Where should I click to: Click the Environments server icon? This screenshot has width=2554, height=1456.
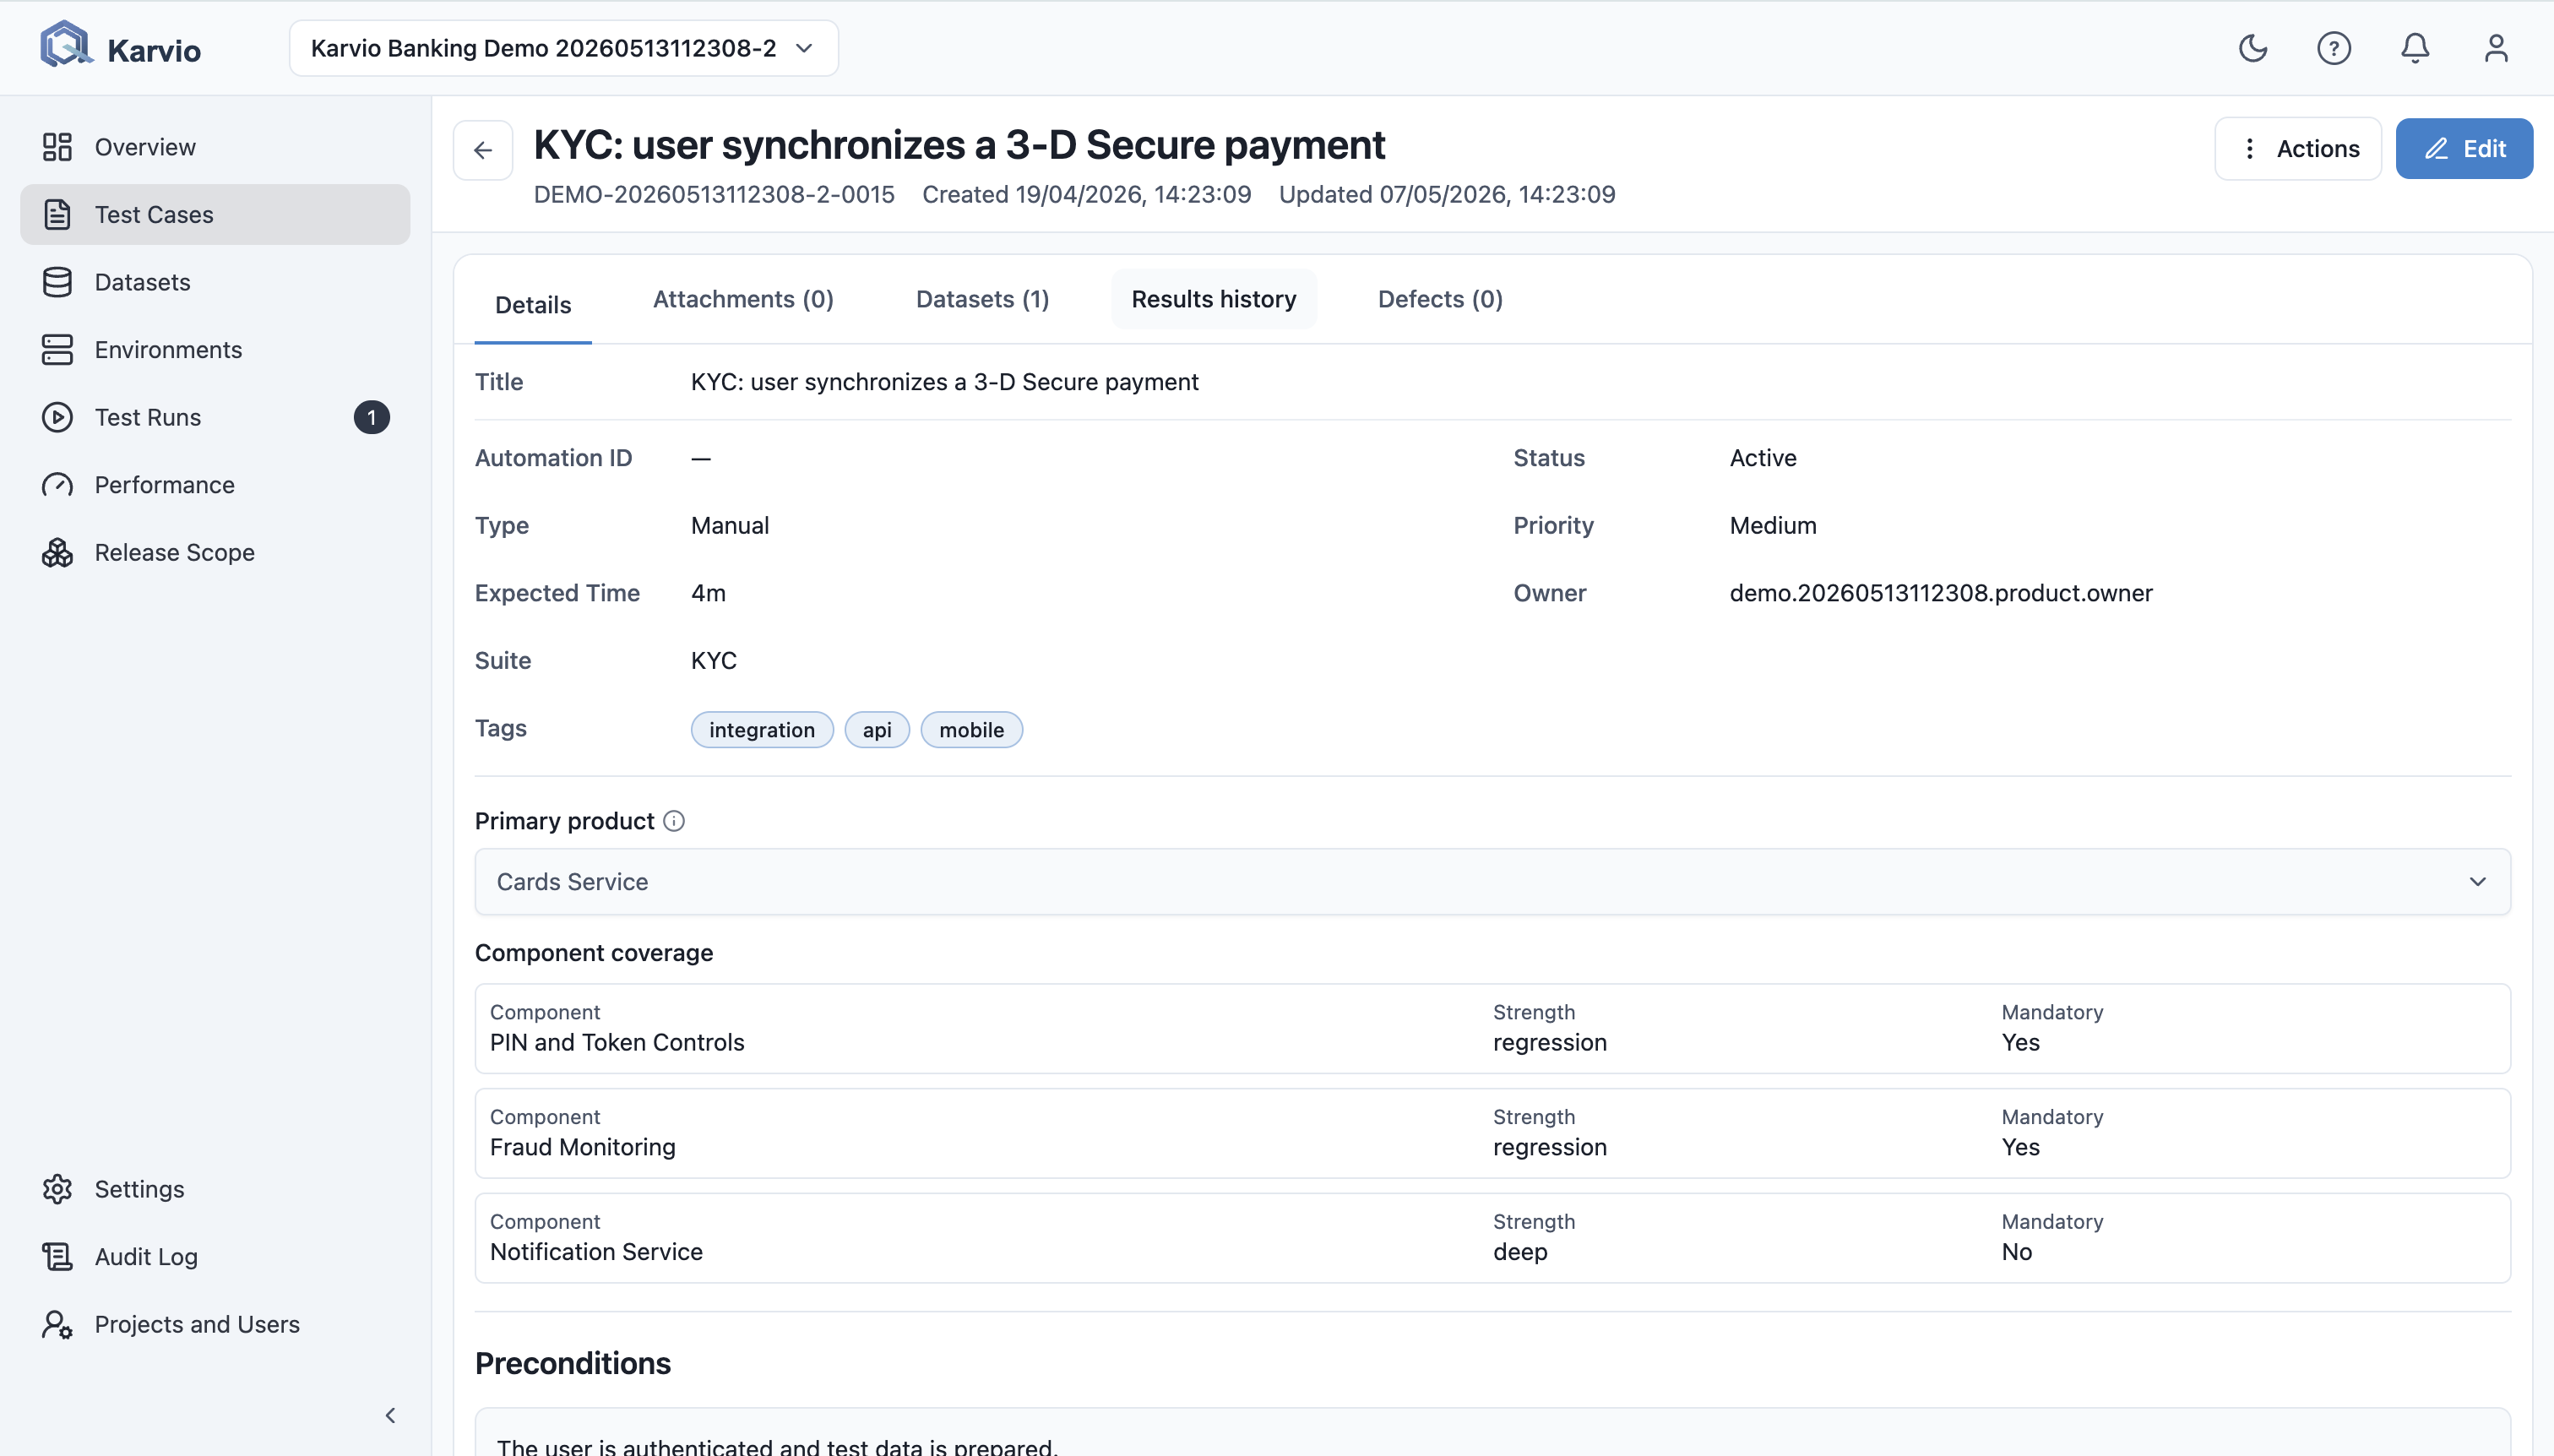pyautogui.click(x=57, y=349)
